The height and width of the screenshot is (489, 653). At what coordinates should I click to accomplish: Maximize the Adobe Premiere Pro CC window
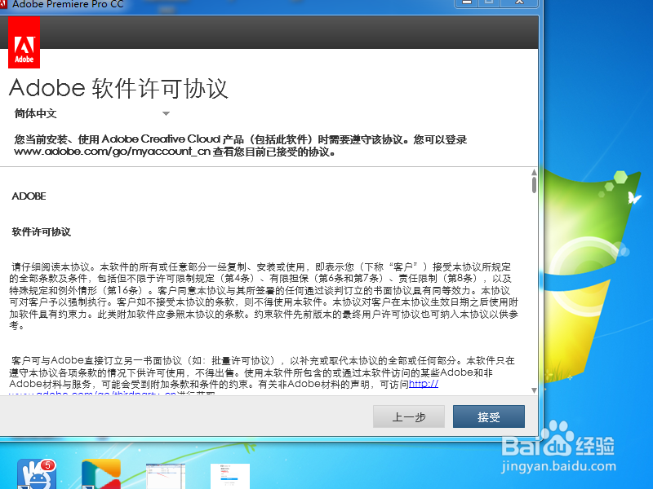click(x=489, y=3)
